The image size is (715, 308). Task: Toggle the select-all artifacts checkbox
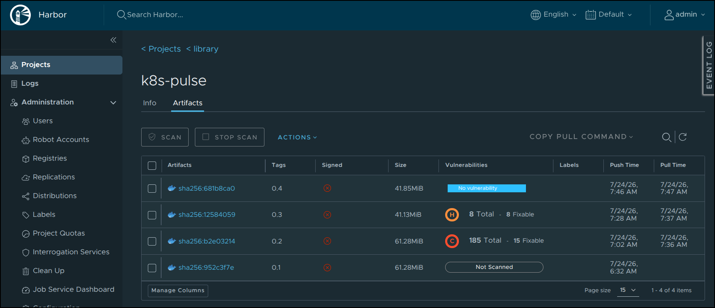coord(152,166)
